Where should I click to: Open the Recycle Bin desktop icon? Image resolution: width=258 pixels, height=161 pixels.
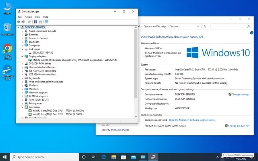[7, 29]
